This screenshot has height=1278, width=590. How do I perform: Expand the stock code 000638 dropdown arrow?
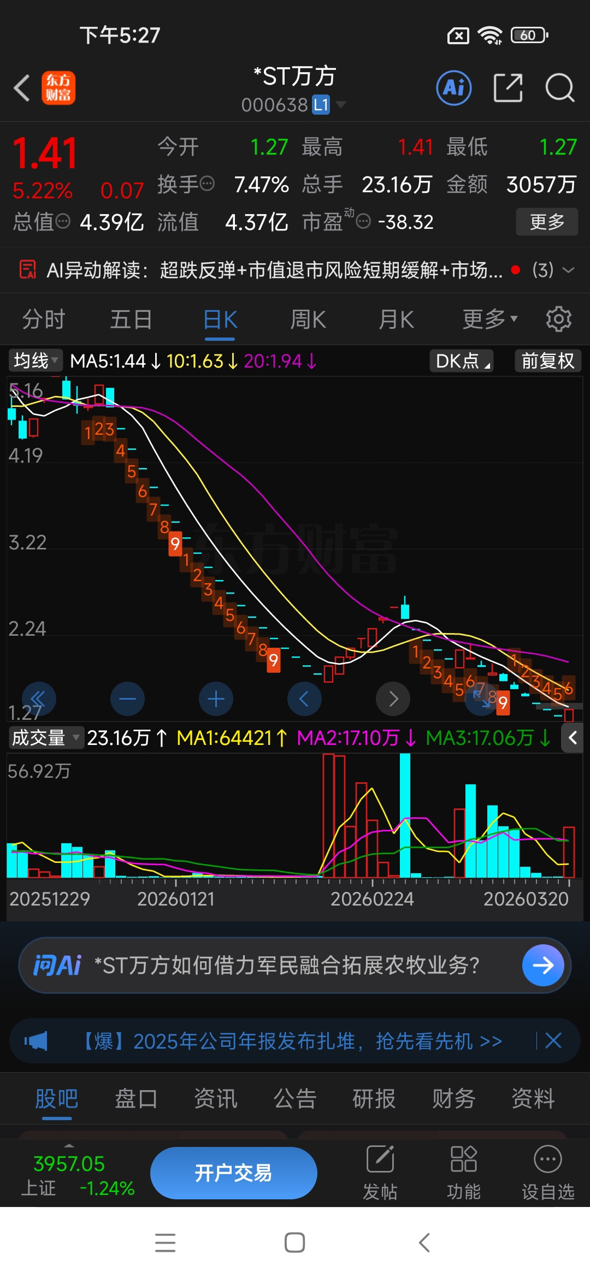click(x=341, y=104)
